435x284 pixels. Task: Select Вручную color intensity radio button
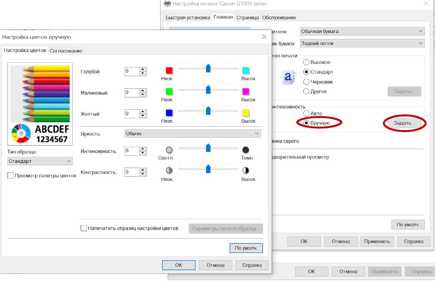[306, 123]
